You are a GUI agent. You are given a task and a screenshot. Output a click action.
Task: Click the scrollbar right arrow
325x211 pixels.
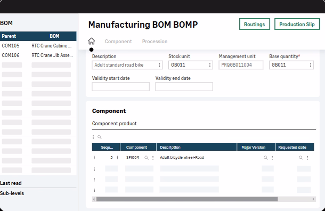pyautogui.click(x=313, y=199)
